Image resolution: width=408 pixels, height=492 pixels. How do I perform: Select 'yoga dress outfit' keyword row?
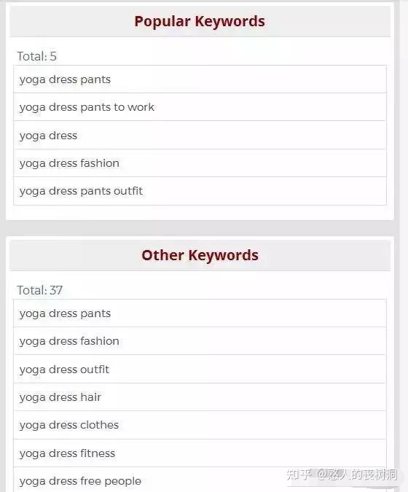pos(200,370)
